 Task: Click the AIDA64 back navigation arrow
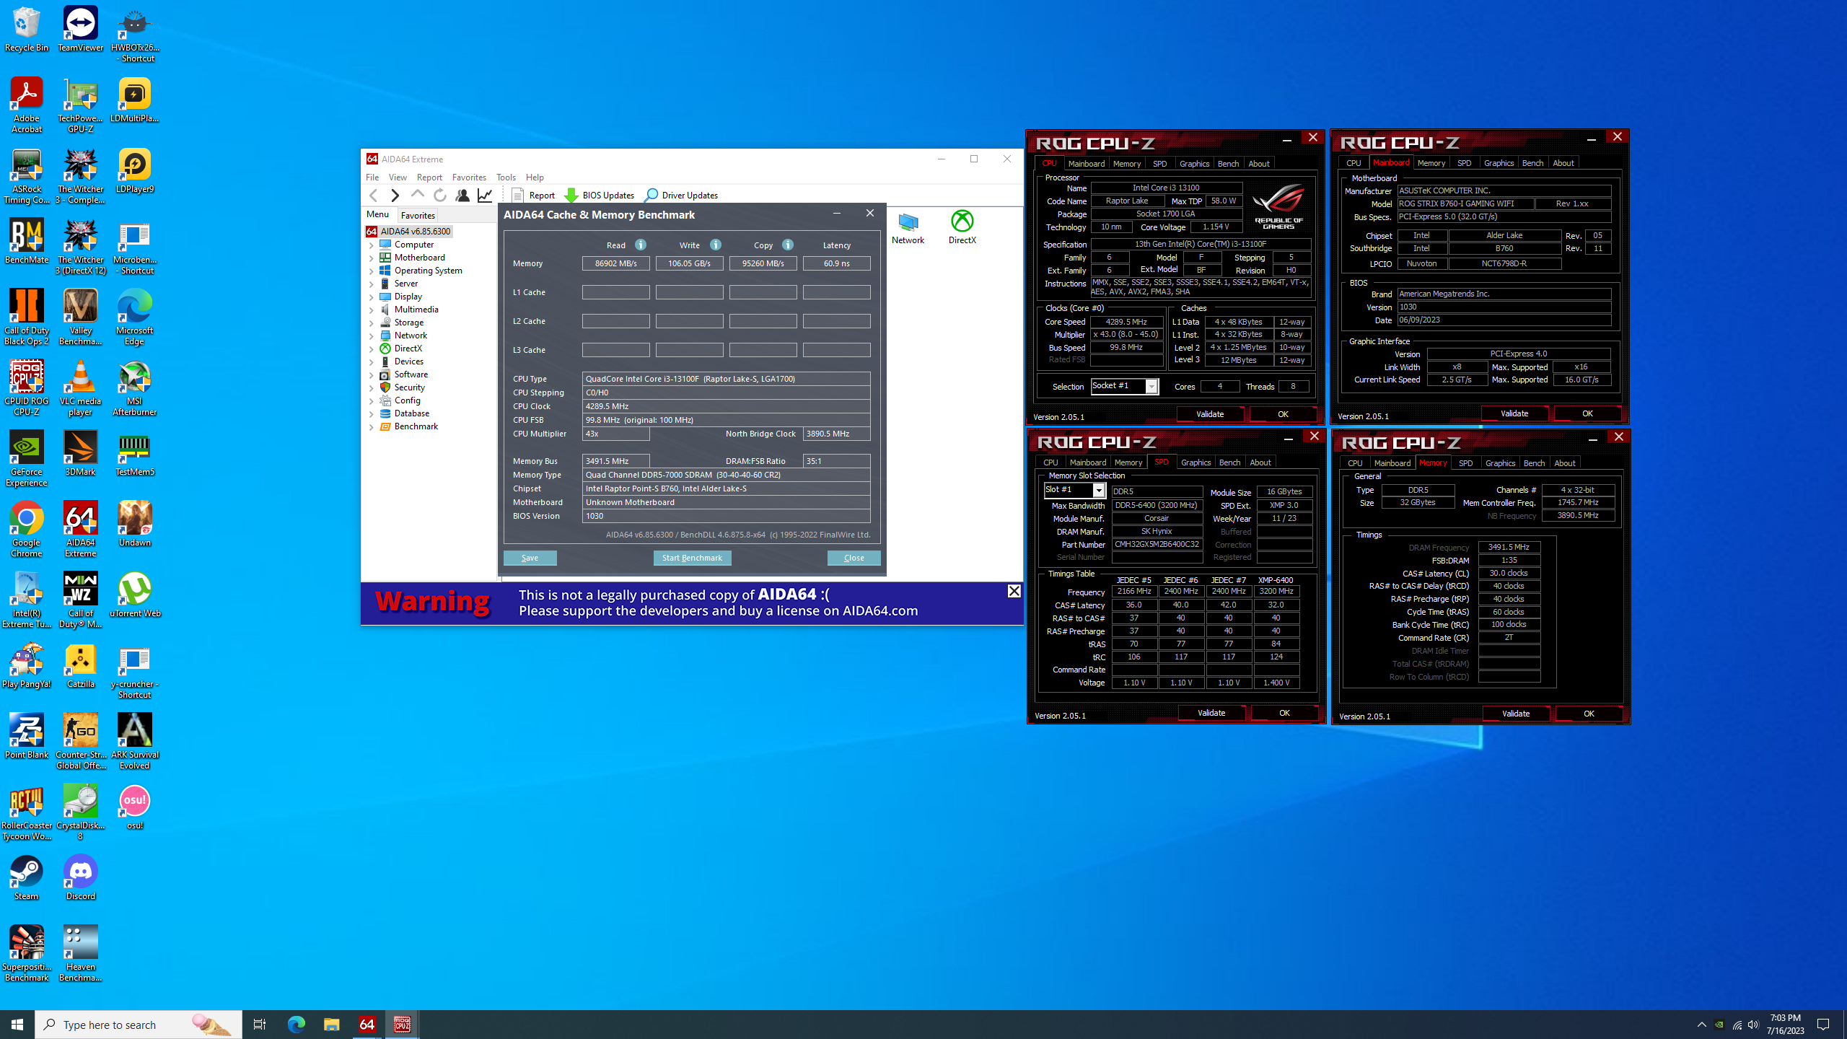[x=373, y=195]
